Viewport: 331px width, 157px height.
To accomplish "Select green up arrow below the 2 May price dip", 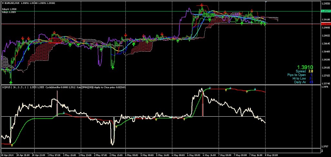I will 113,67.
